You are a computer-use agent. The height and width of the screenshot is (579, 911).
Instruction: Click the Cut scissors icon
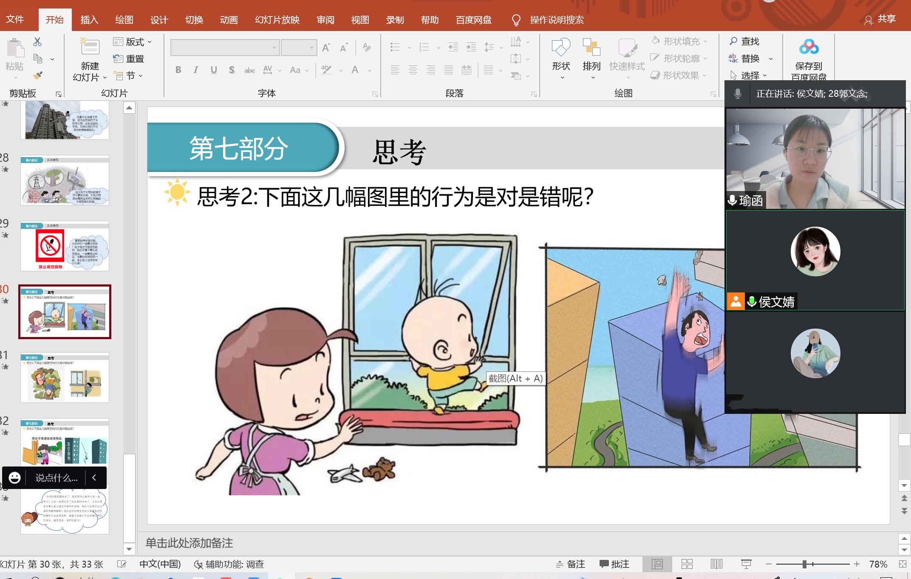pos(37,42)
